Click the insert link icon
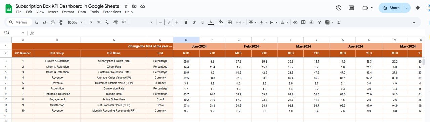Image resolution: width=430 pixels, height=122 pixels. [295, 22]
